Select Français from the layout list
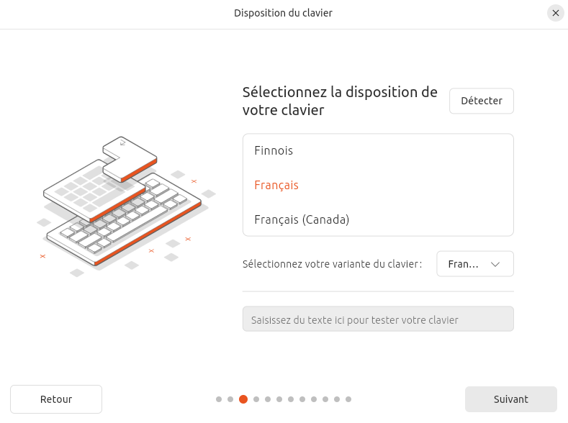 pos(276,185)
